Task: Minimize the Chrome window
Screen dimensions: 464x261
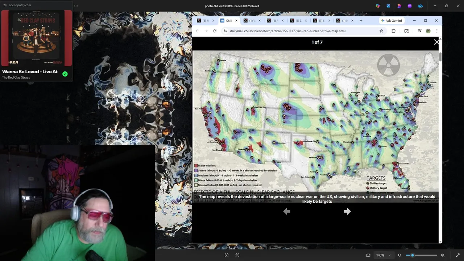Action: click(414, 21)
